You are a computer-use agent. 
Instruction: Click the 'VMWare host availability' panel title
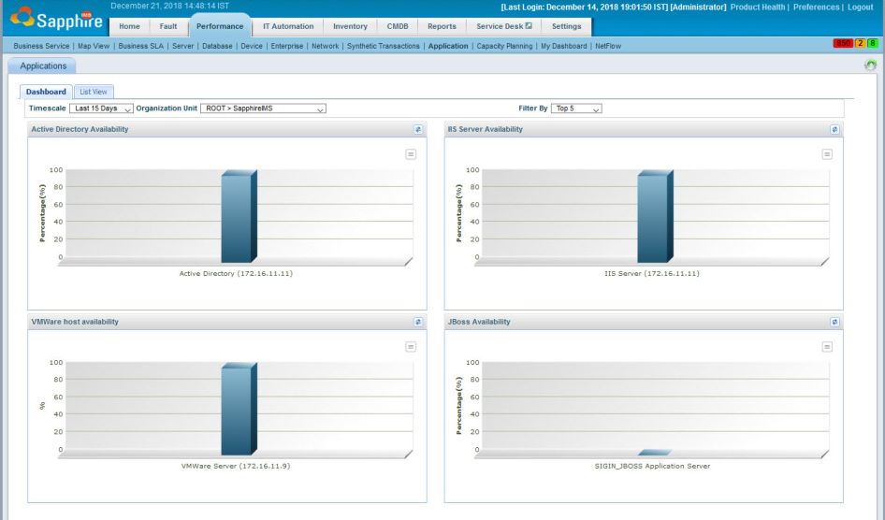[x=75, y=322]
